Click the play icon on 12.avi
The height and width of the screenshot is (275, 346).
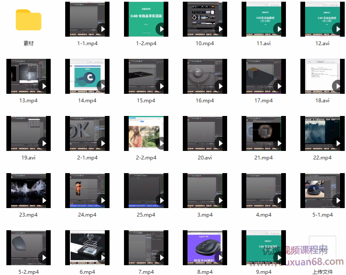point(337,29)
